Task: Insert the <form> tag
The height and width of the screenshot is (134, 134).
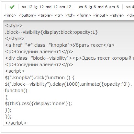Action: click(84, 15)
